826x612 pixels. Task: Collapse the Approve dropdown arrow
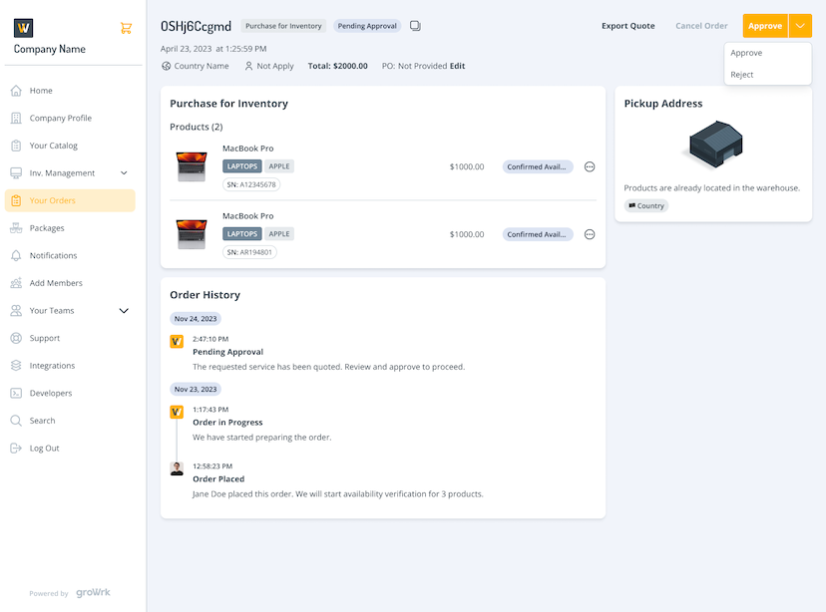[800, 26]
